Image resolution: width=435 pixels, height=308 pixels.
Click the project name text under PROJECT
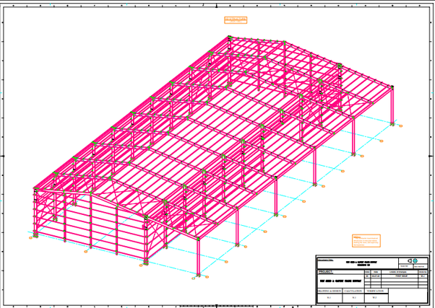(339, 281)
